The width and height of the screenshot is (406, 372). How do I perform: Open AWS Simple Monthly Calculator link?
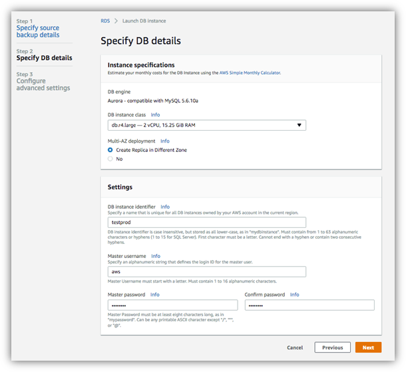click(x=250, y=73)
